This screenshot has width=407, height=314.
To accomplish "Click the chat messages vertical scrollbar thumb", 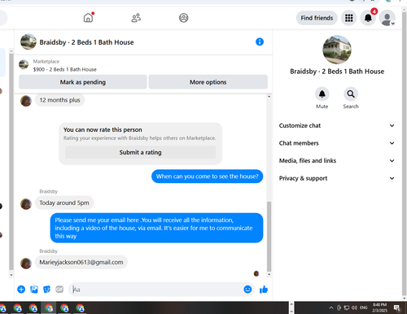I will (269, 237).
